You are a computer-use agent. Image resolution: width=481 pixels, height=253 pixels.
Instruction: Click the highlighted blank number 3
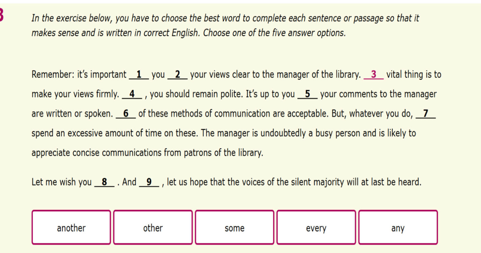pos(374,74)
